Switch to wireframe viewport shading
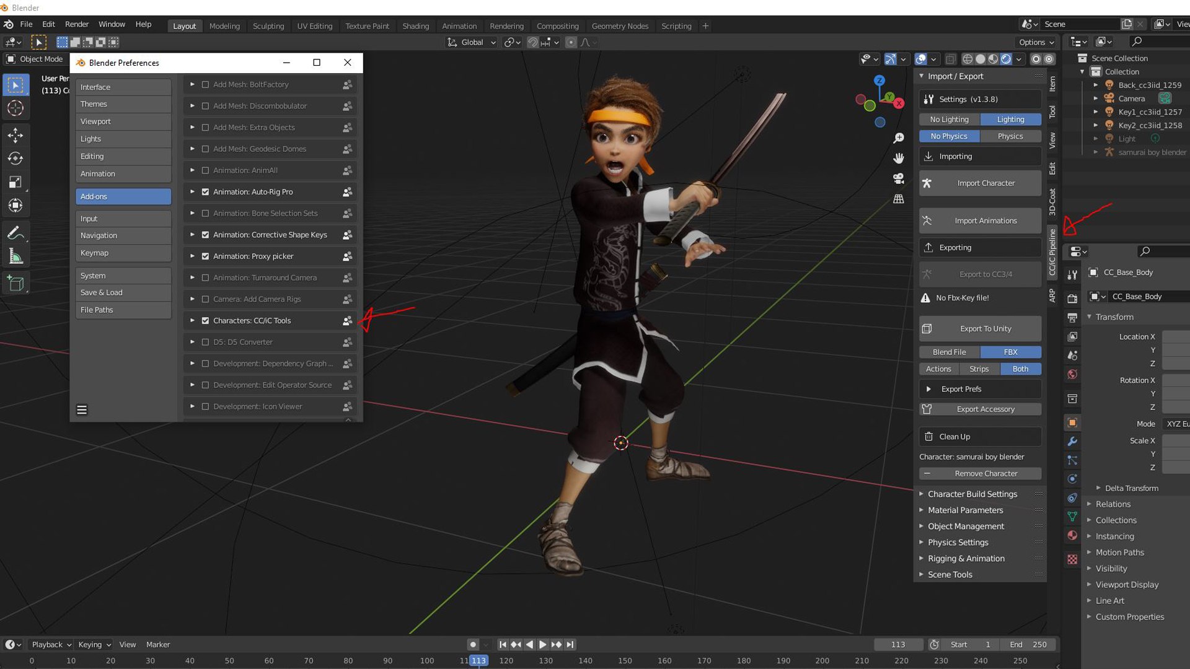1190x669 pixels. click(967, 59)
